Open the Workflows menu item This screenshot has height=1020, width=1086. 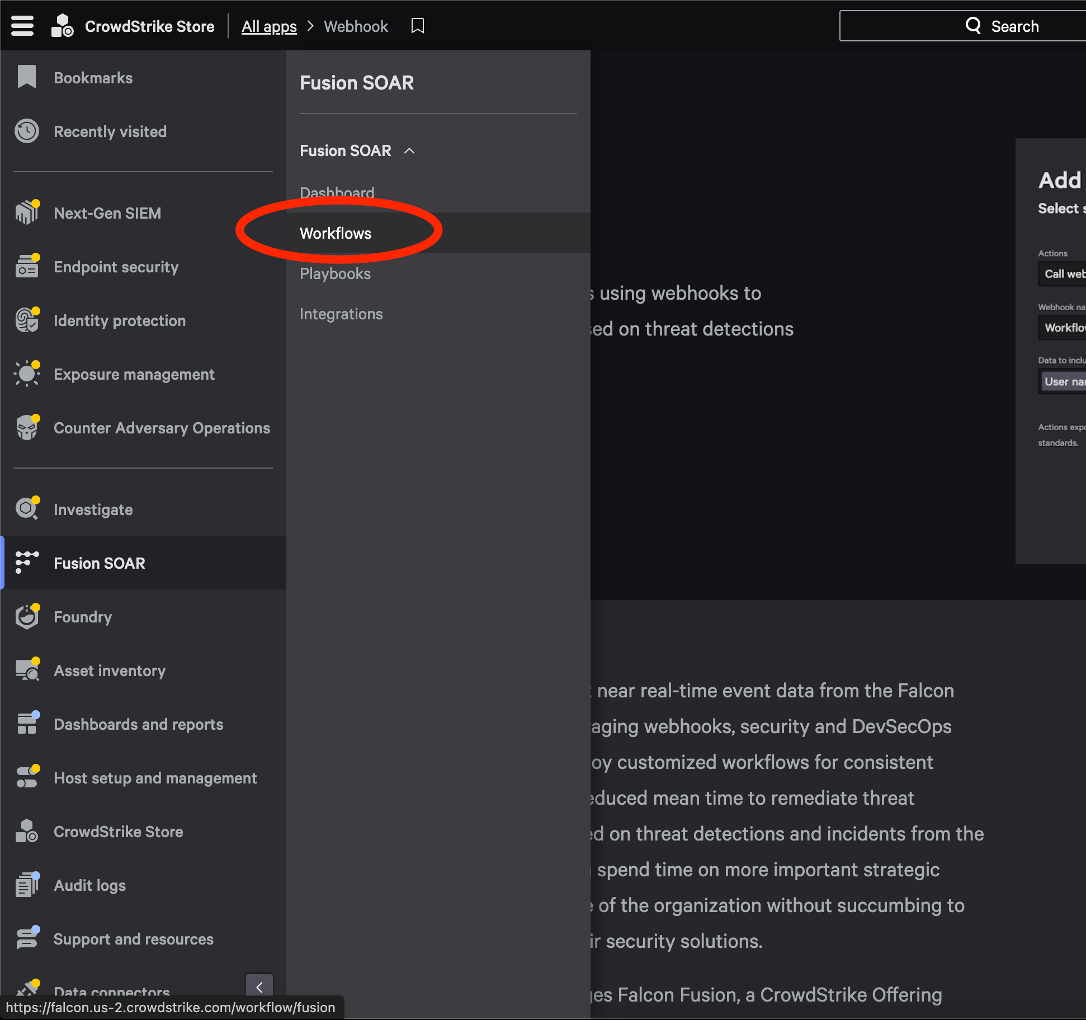click(x=336, y=233)
